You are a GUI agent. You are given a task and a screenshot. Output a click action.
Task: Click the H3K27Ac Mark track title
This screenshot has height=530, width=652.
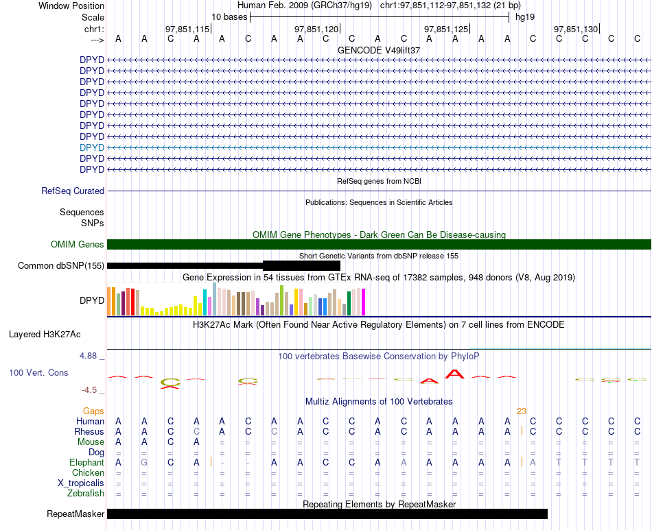379,324
